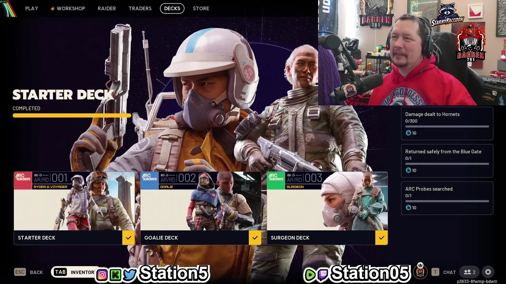Click the Hornets challenge reward coin icon
Viewport: 506px width, 284px height.
[408, 133]
